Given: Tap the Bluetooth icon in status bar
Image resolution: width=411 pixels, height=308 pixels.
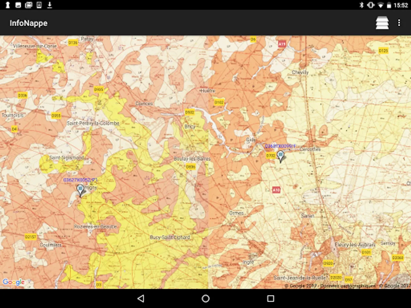Looking at the screenshot, I should [361, 5].
